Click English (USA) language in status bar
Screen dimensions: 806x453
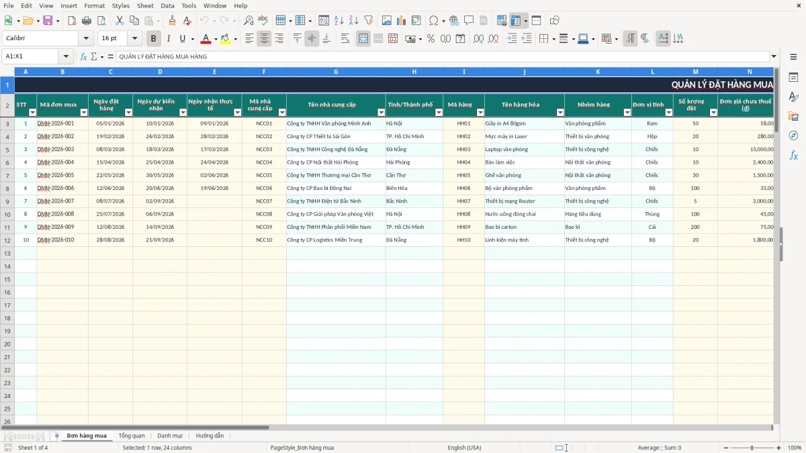point(464,448)
